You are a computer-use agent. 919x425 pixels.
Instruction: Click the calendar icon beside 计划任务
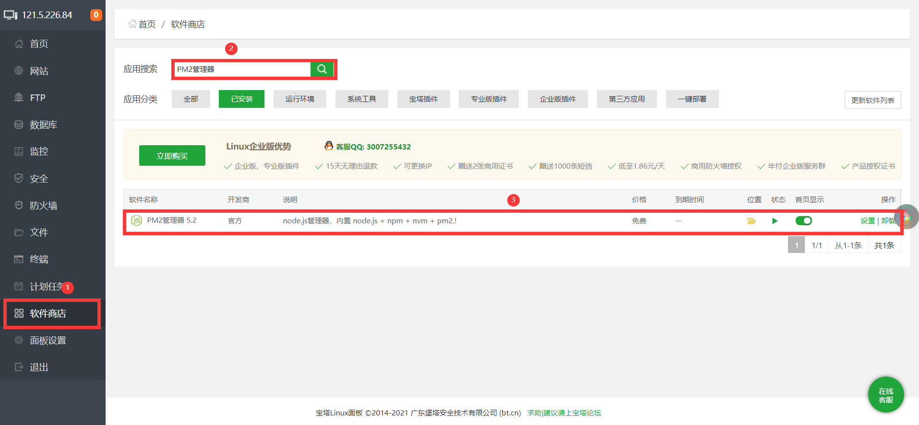tap(19, 286)
